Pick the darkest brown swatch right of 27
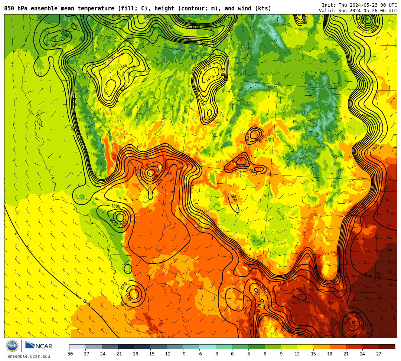Image resolution: width=401 pixels, height=361 pixels. pos(387,347)
